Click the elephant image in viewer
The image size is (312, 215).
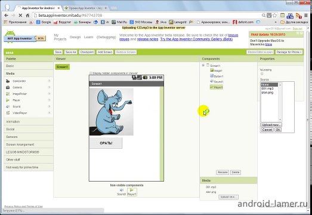pos(111,112)
